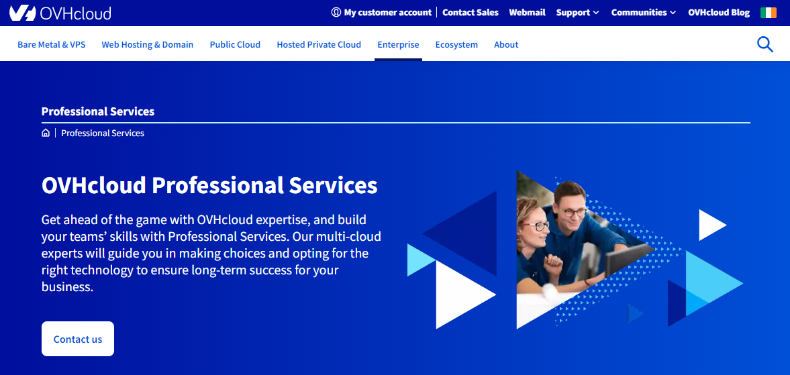Image resolution: width=790 pixels, height=375 pixels.
Task: Expand the Communities dropdown
Action: 643,13
